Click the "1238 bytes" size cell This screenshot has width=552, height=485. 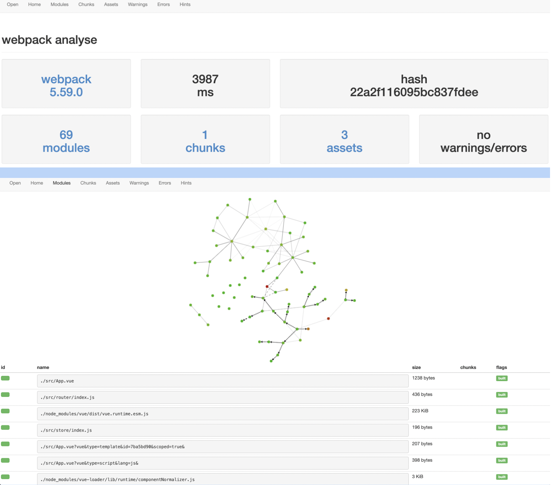click(424, 378)
